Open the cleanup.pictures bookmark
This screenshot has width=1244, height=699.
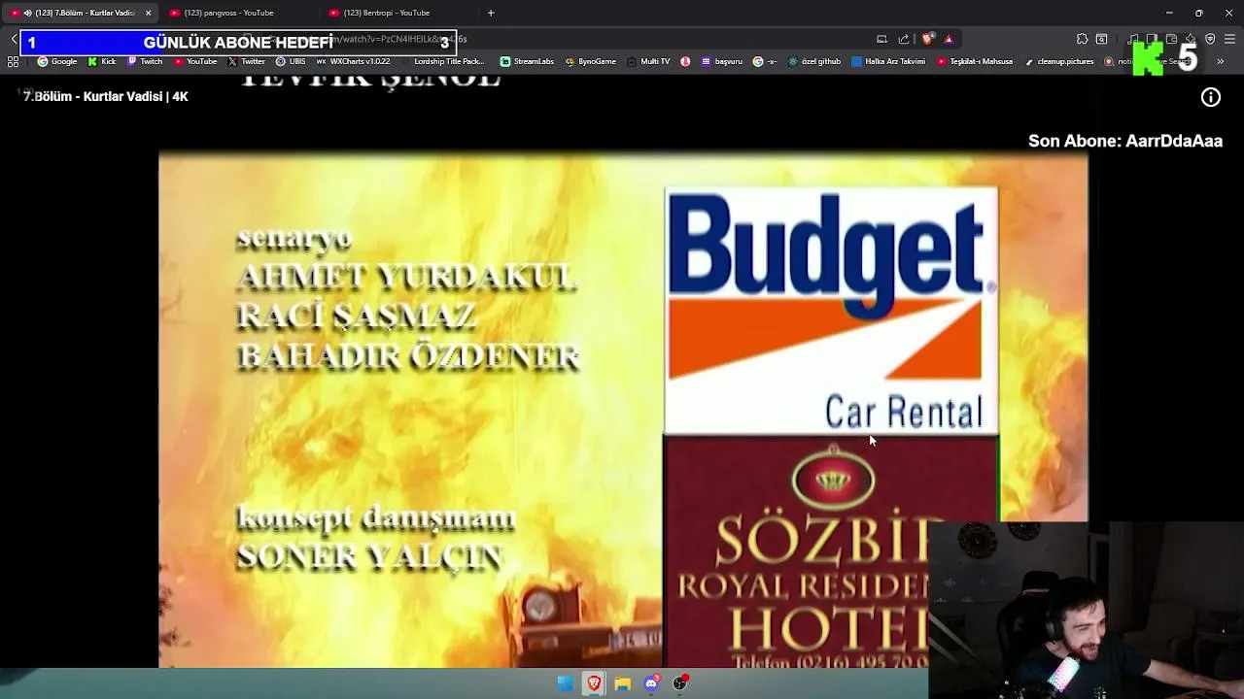pyautogui.click(x=1058, y=61)
